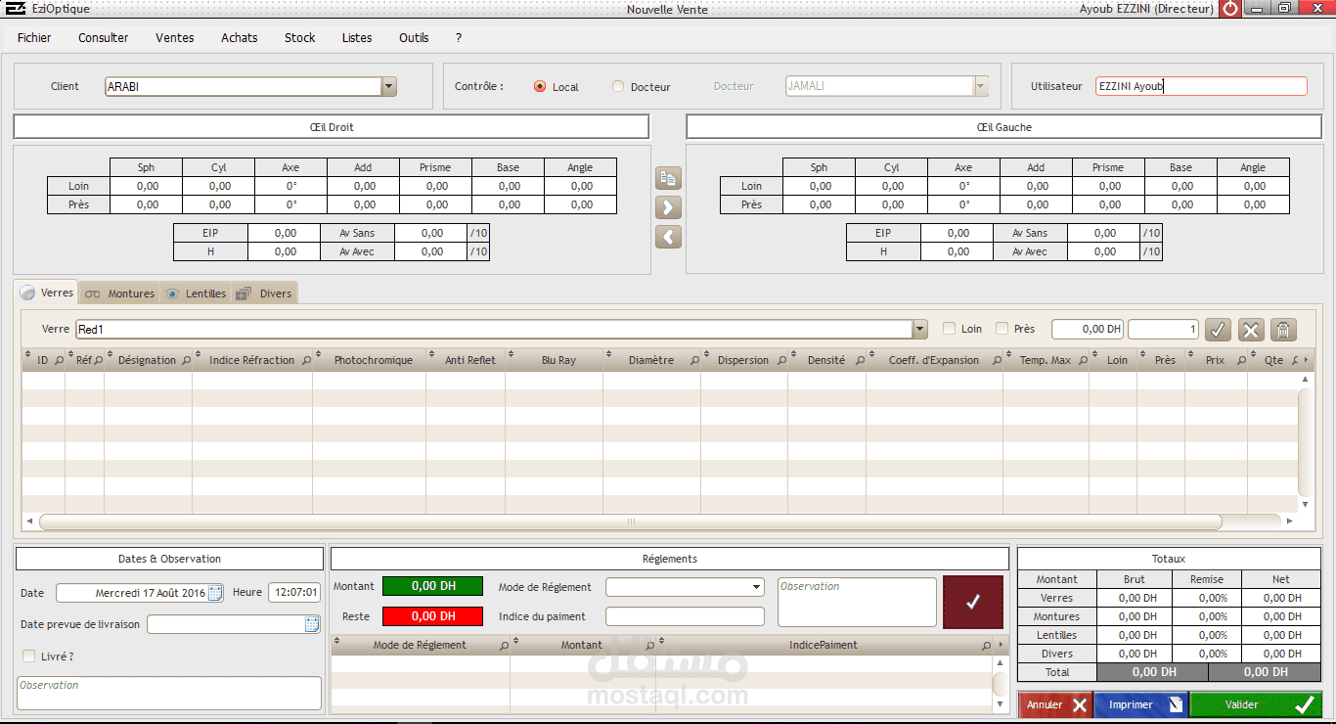
Task: Click the search icon in ID column header
Action: [59, 361]
